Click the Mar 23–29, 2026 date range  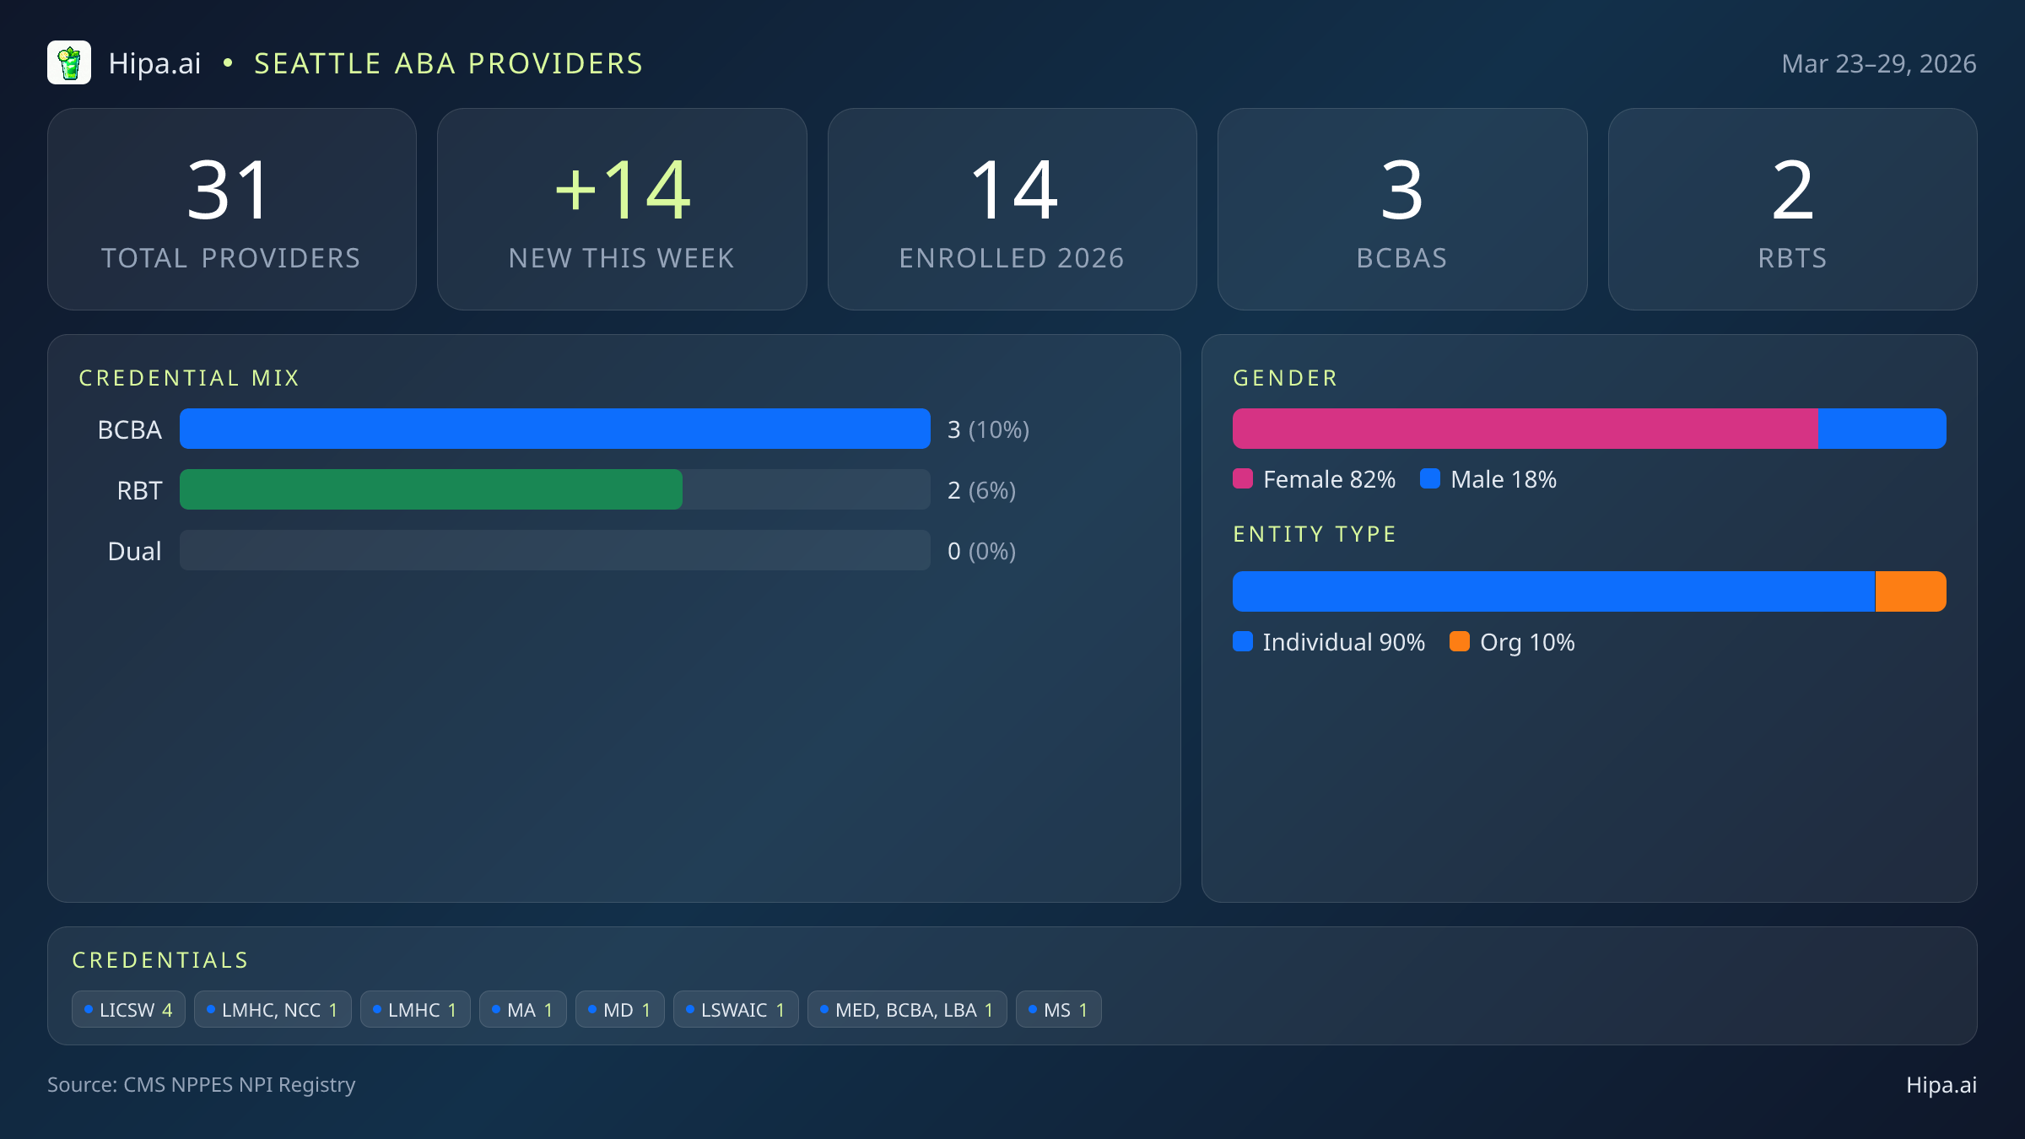click(x=1878, y=64)
